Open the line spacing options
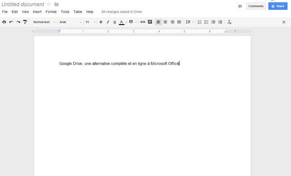The image size is (291, 176). [x=190, y=22]
